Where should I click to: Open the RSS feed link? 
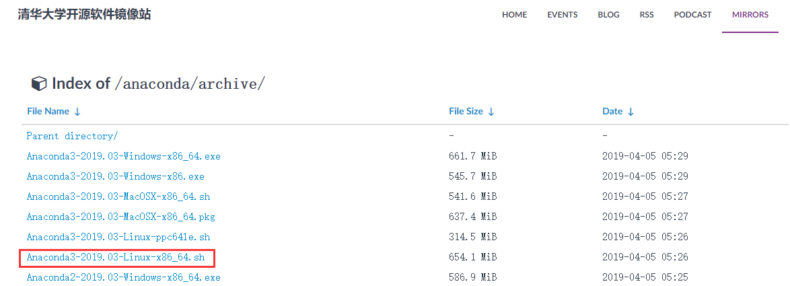coord(647,15)
